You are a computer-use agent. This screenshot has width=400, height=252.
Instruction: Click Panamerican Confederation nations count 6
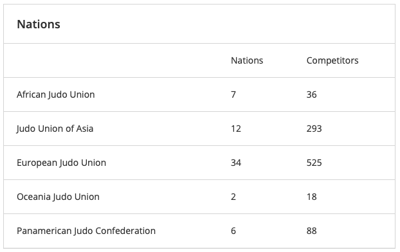tap(233, 231)
